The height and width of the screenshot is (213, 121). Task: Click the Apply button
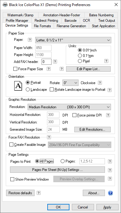[107, 207]
